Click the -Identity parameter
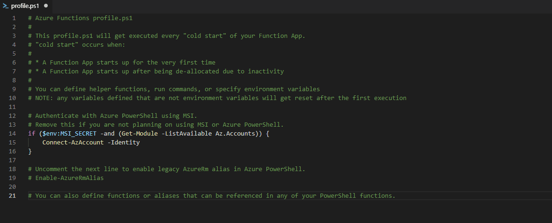Viewport: 552px width, 223px height. [124, 143]
